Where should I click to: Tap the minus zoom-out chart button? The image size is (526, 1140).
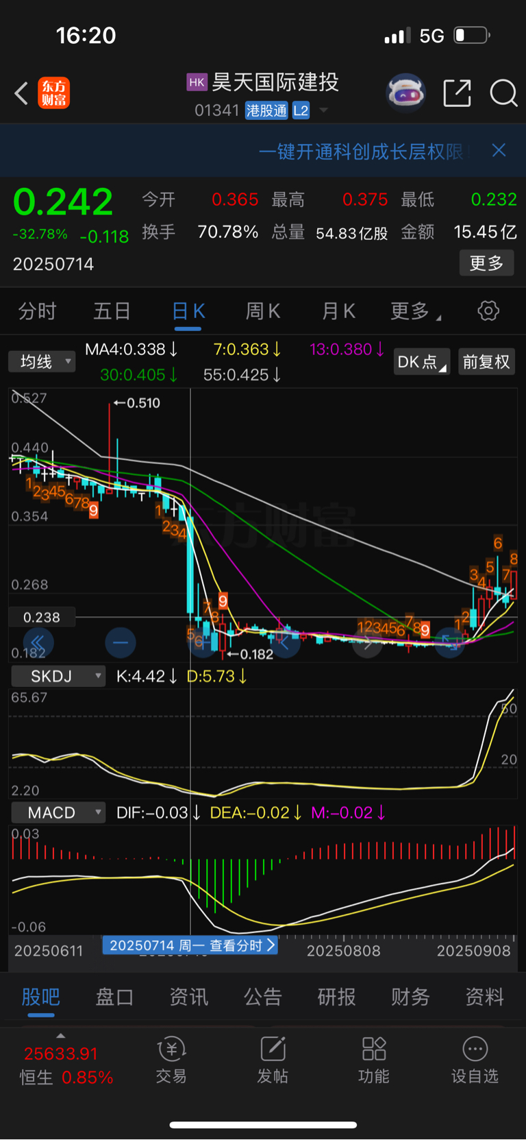(x=121, y=642)
